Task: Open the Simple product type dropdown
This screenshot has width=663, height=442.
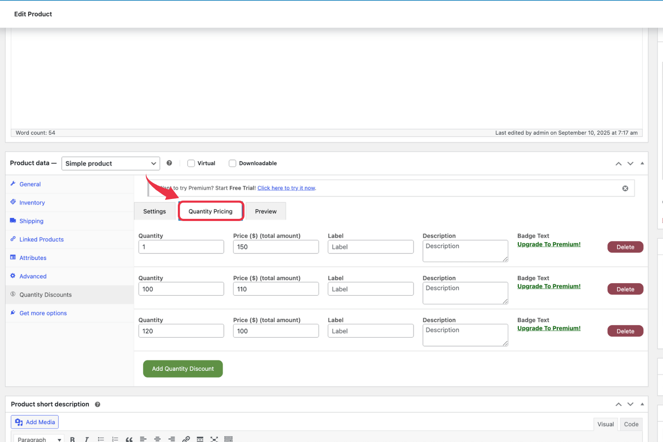Action: tap(110, 164)
